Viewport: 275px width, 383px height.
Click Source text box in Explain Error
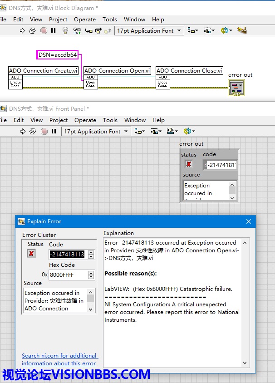[56, 300]
